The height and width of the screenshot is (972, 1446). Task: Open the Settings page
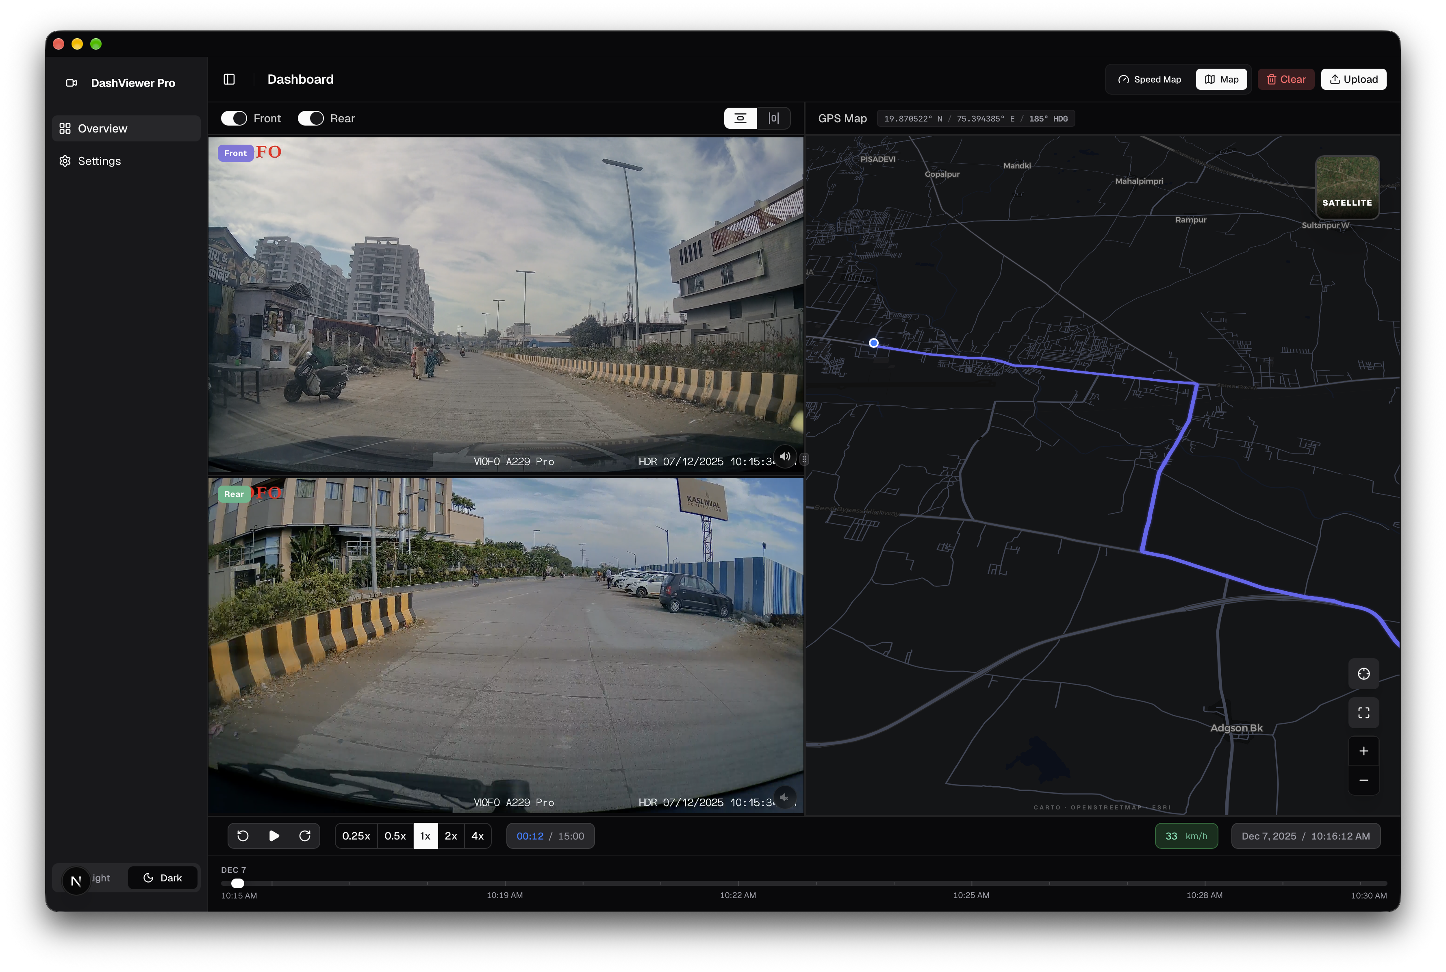tap(126, 161)
